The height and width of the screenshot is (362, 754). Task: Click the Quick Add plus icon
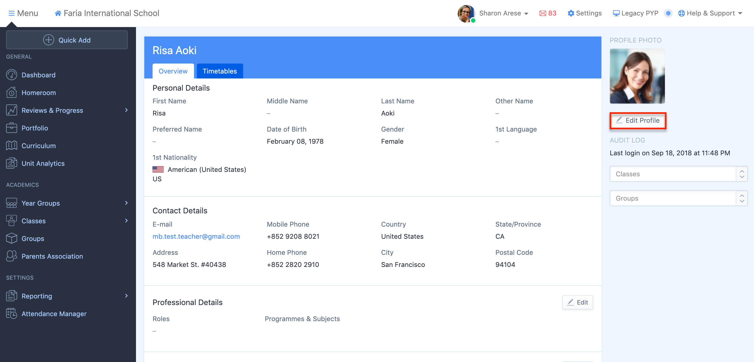48,40
